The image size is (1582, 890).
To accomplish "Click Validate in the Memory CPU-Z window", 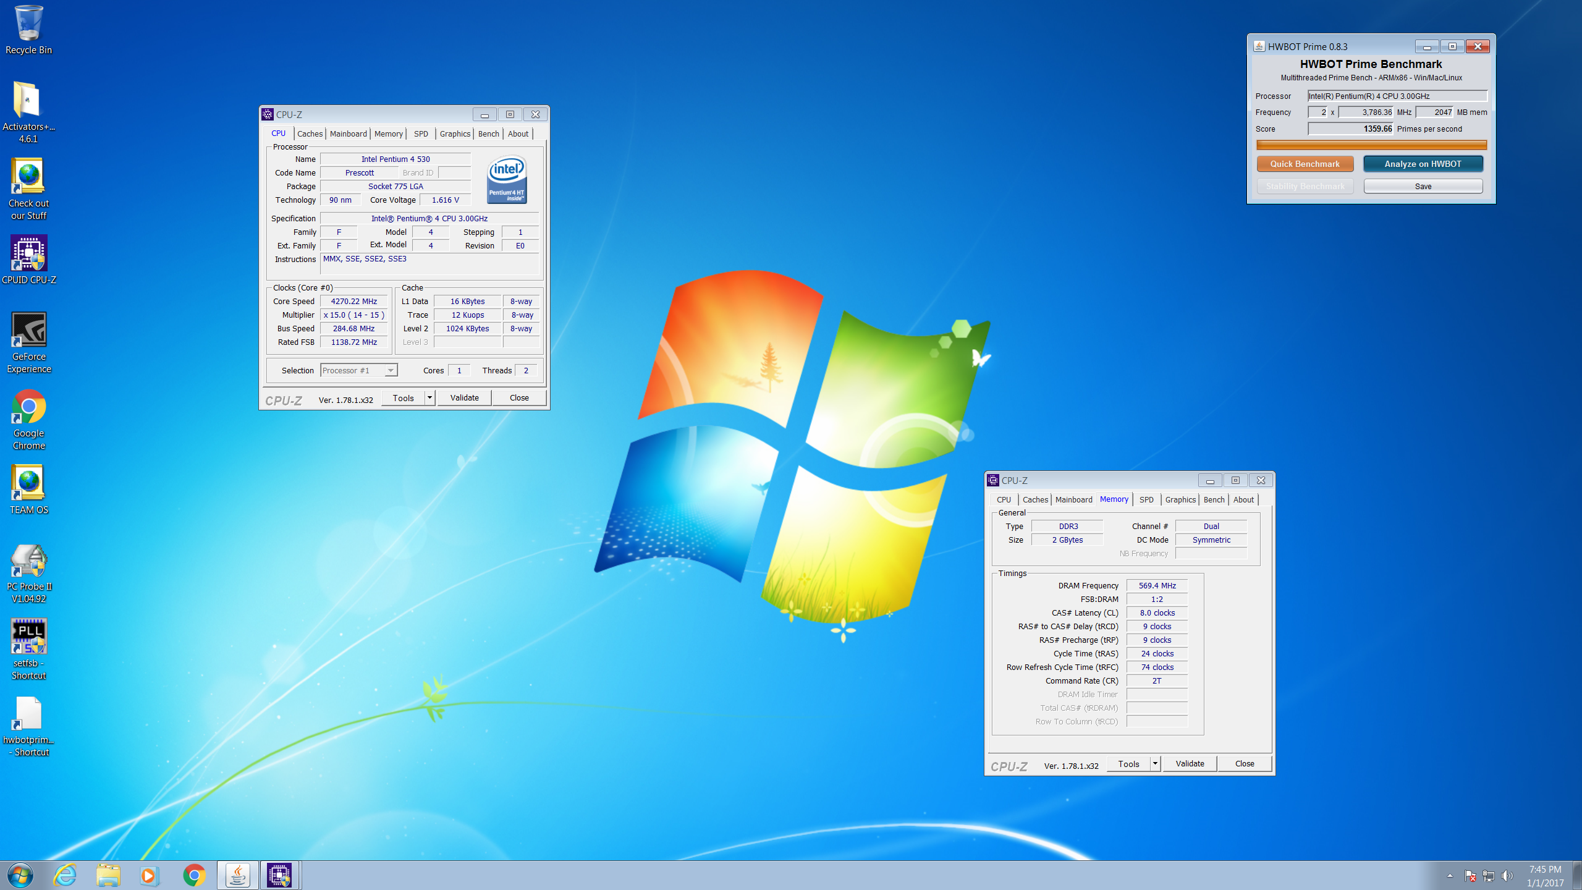I will pyautogui.click(x=1190, y=763).
